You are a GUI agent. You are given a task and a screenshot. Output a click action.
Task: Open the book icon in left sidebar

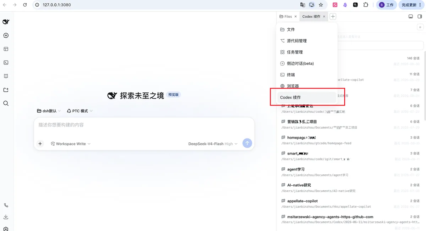(x=6, y=76)
